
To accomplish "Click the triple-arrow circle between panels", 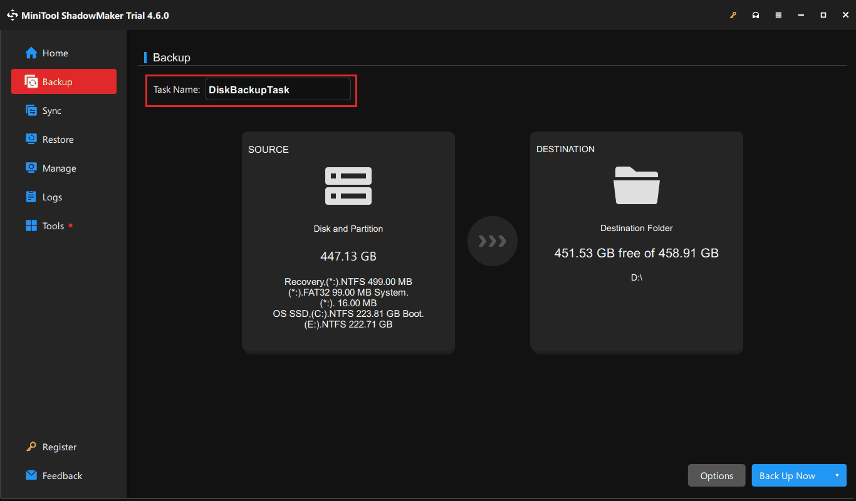I will click(493, 241).
